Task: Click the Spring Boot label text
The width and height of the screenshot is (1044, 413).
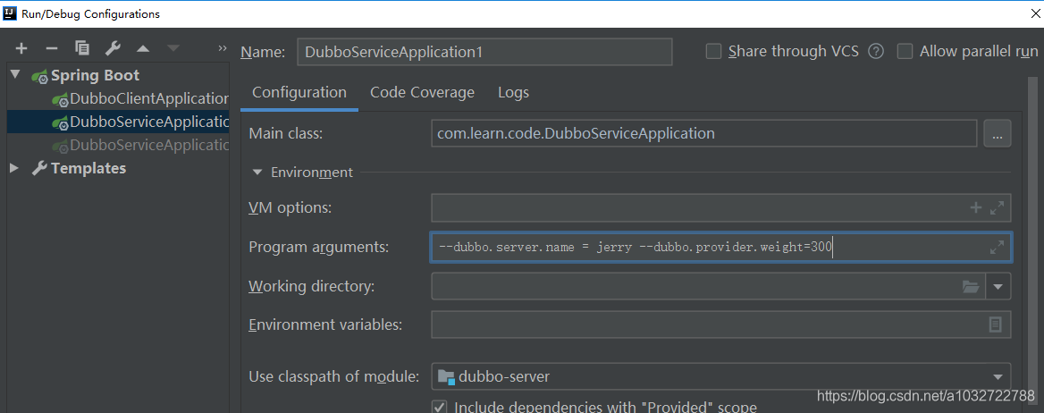Action: (x=96, y=75)
